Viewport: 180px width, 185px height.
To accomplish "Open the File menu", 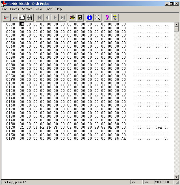I will pyautogui.click(x=5, y=9).
